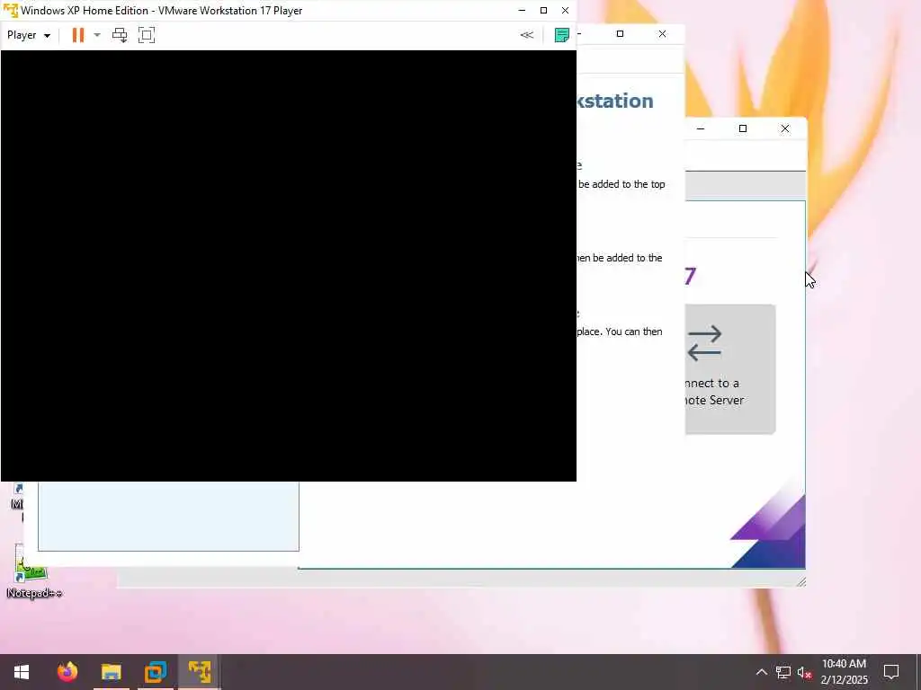This screenshot has width=921, height=690.
Task: Click the light blue panel below the VM window
Action: click(x=168, y=516)
